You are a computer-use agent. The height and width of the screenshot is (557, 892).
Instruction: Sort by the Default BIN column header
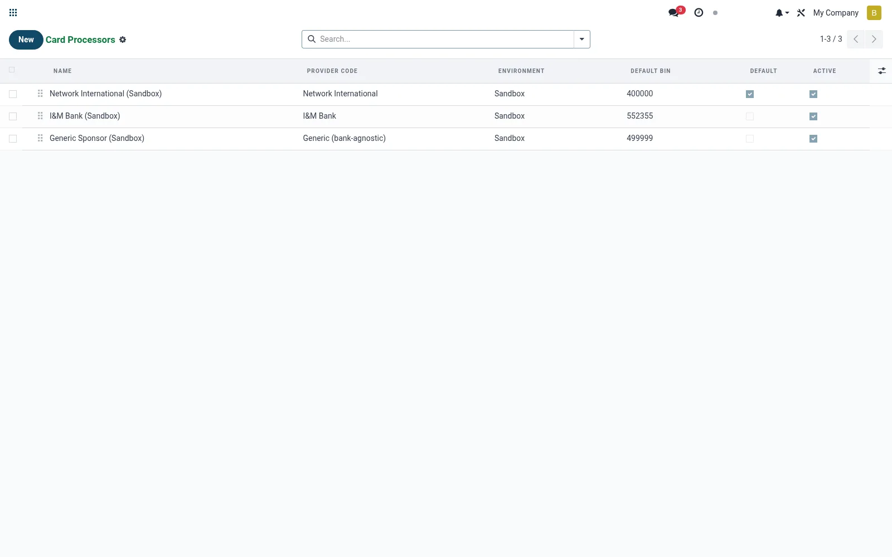pyautogui.click(x=651, y=71)
